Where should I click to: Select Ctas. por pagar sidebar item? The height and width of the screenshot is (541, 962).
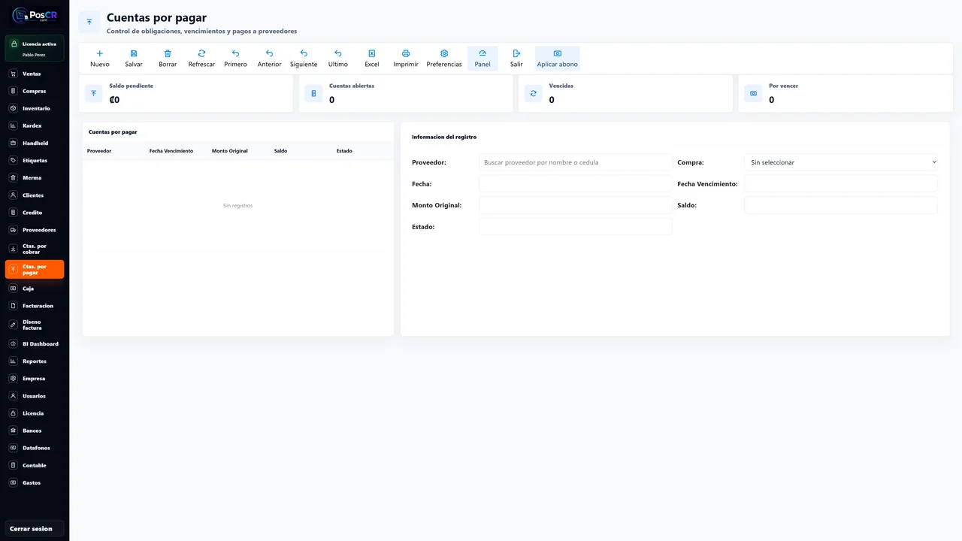pos(35,269)
